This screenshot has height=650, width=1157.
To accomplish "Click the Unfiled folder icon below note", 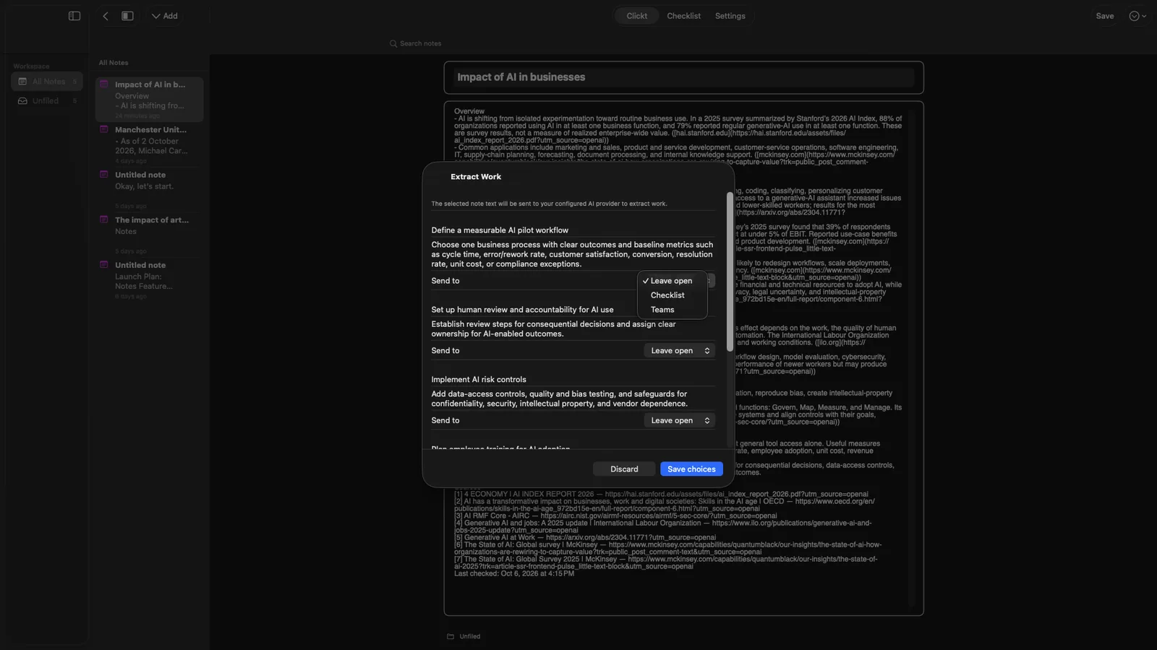I will click(451, 636).
